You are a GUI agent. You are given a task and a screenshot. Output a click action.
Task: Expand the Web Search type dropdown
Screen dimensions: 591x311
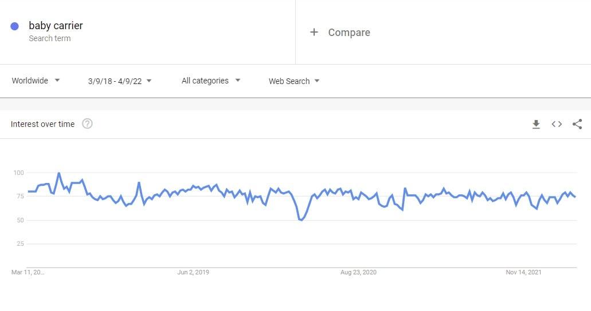coord(316,81)
